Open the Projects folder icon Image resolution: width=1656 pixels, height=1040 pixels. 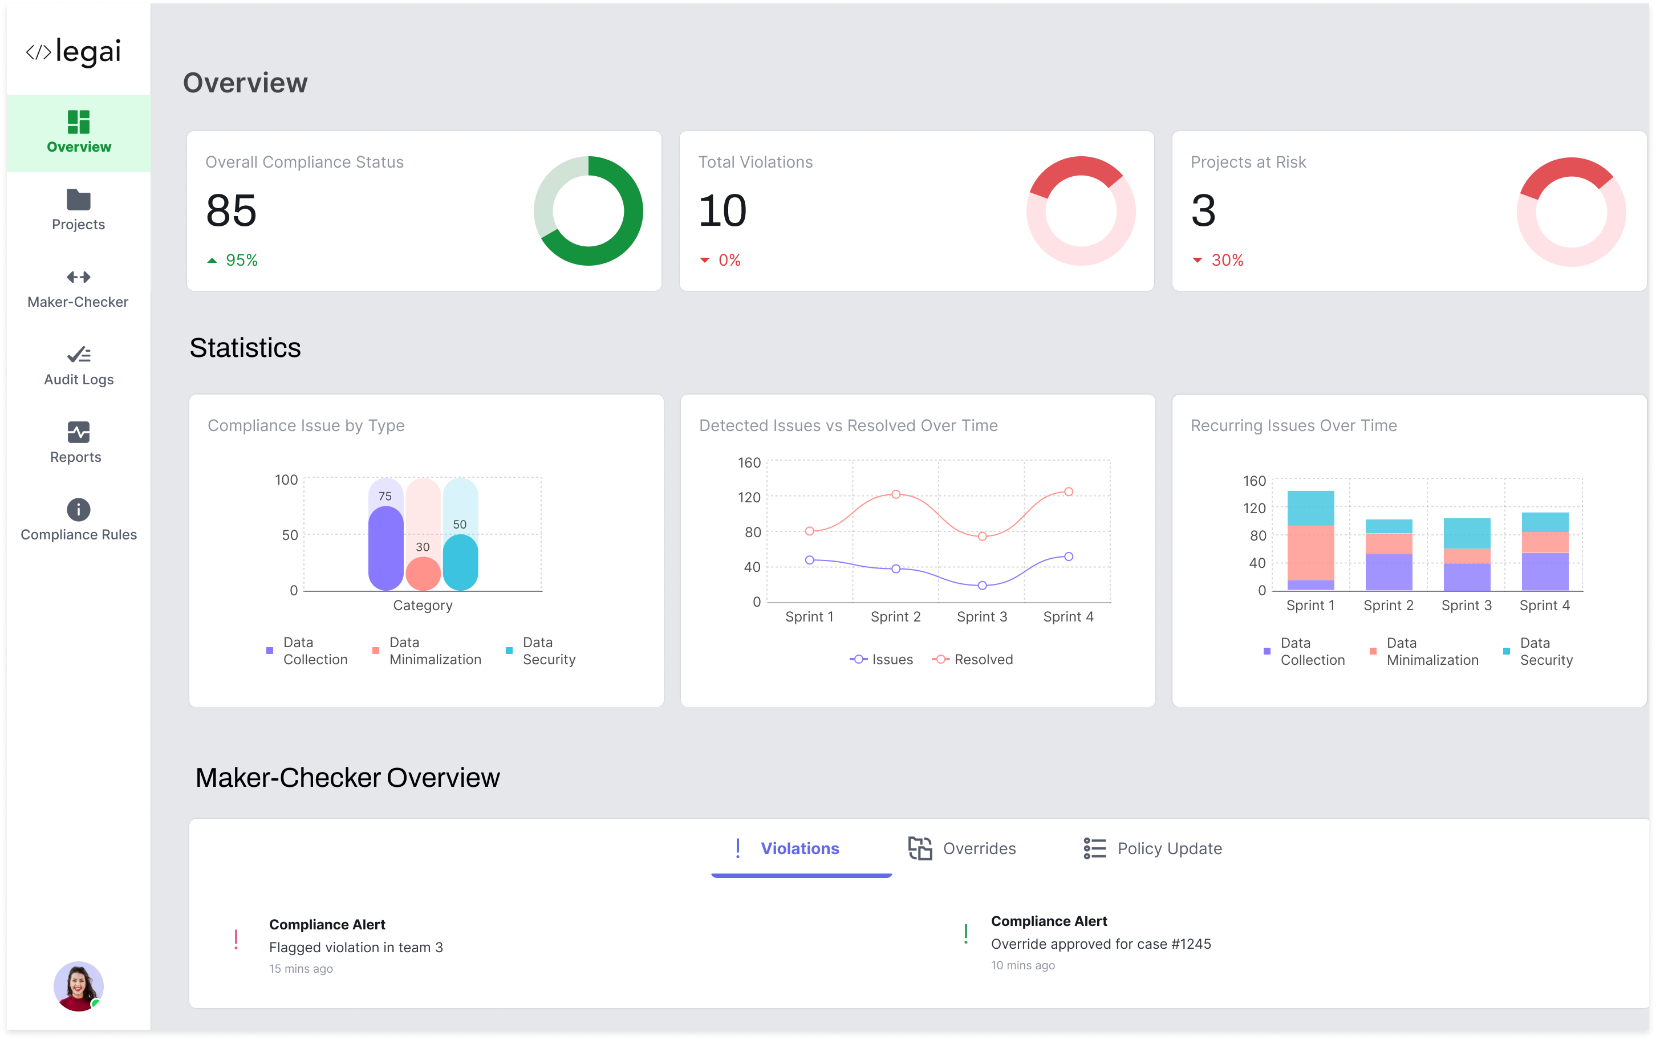(x=78, y=200)
